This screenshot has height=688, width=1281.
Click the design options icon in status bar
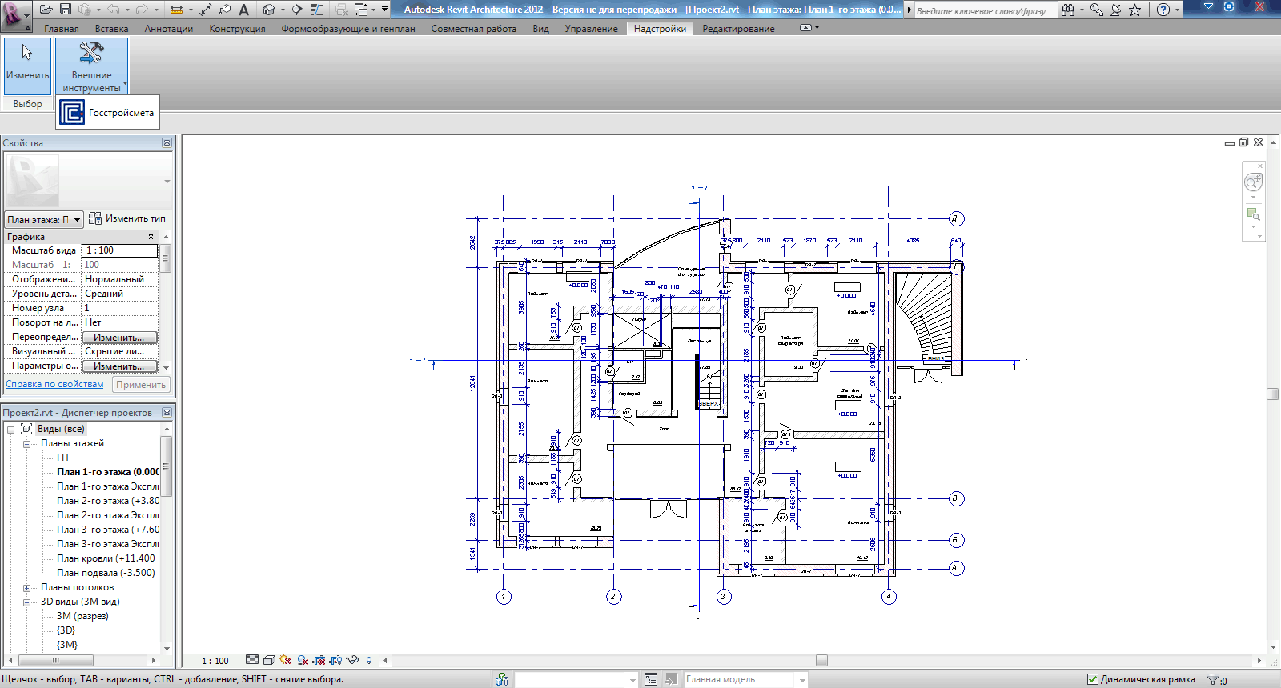651,679
